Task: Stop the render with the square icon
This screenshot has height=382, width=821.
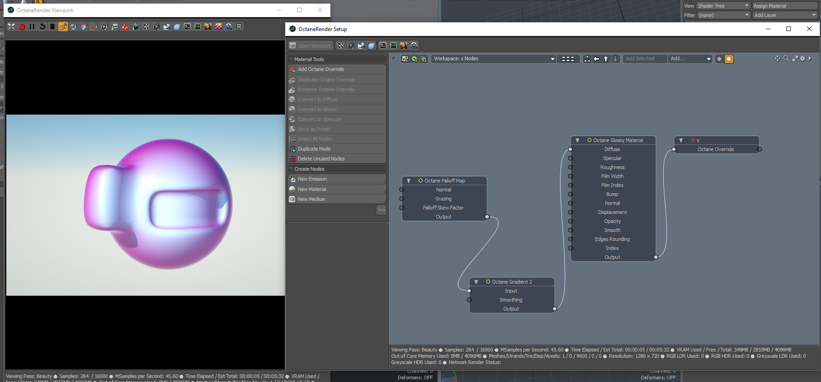Action: (x=53, y=27)
